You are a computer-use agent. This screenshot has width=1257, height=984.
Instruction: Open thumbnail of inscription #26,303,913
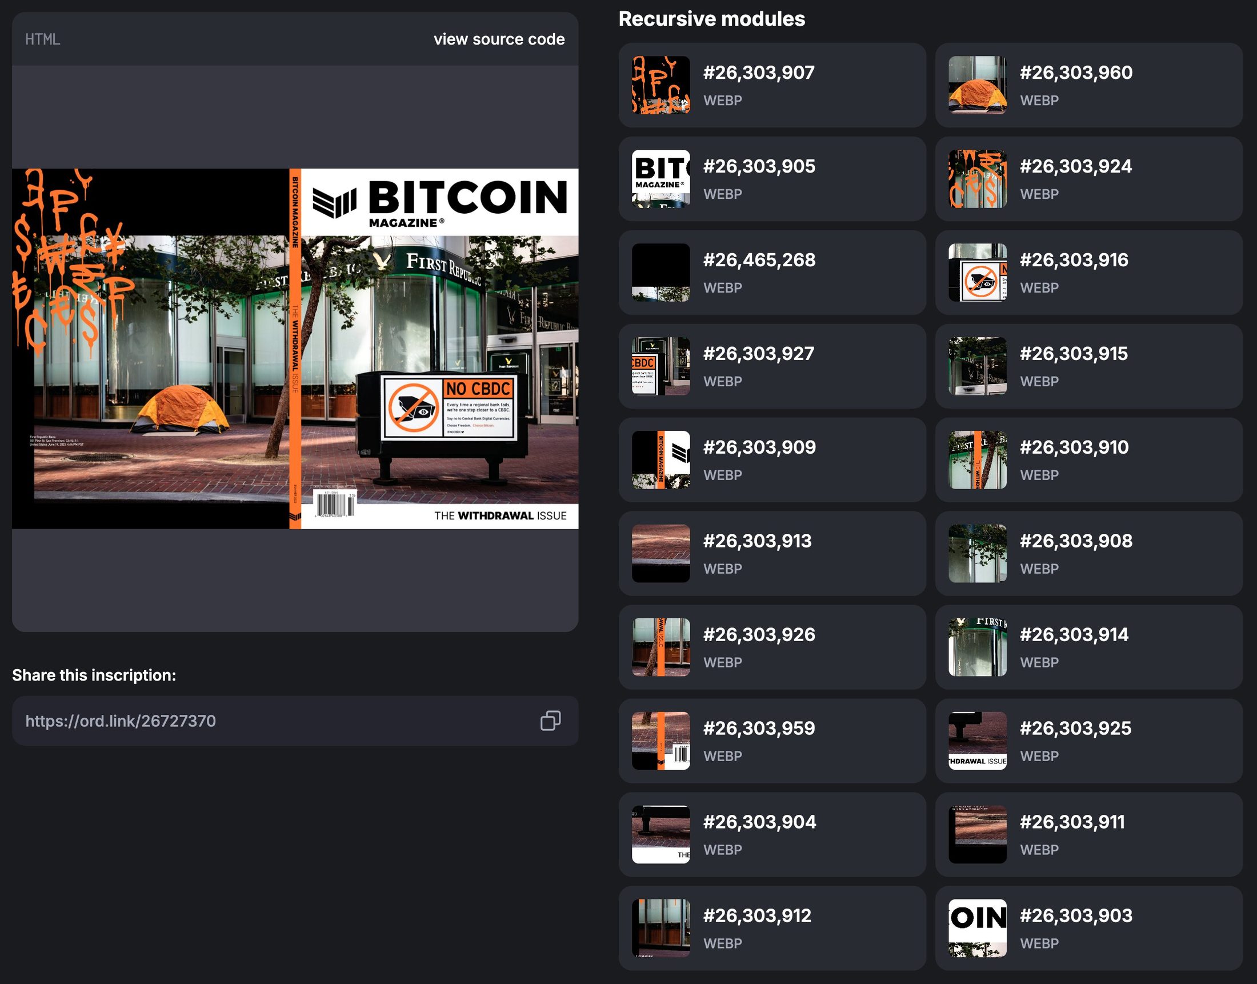tap(660, 553)
